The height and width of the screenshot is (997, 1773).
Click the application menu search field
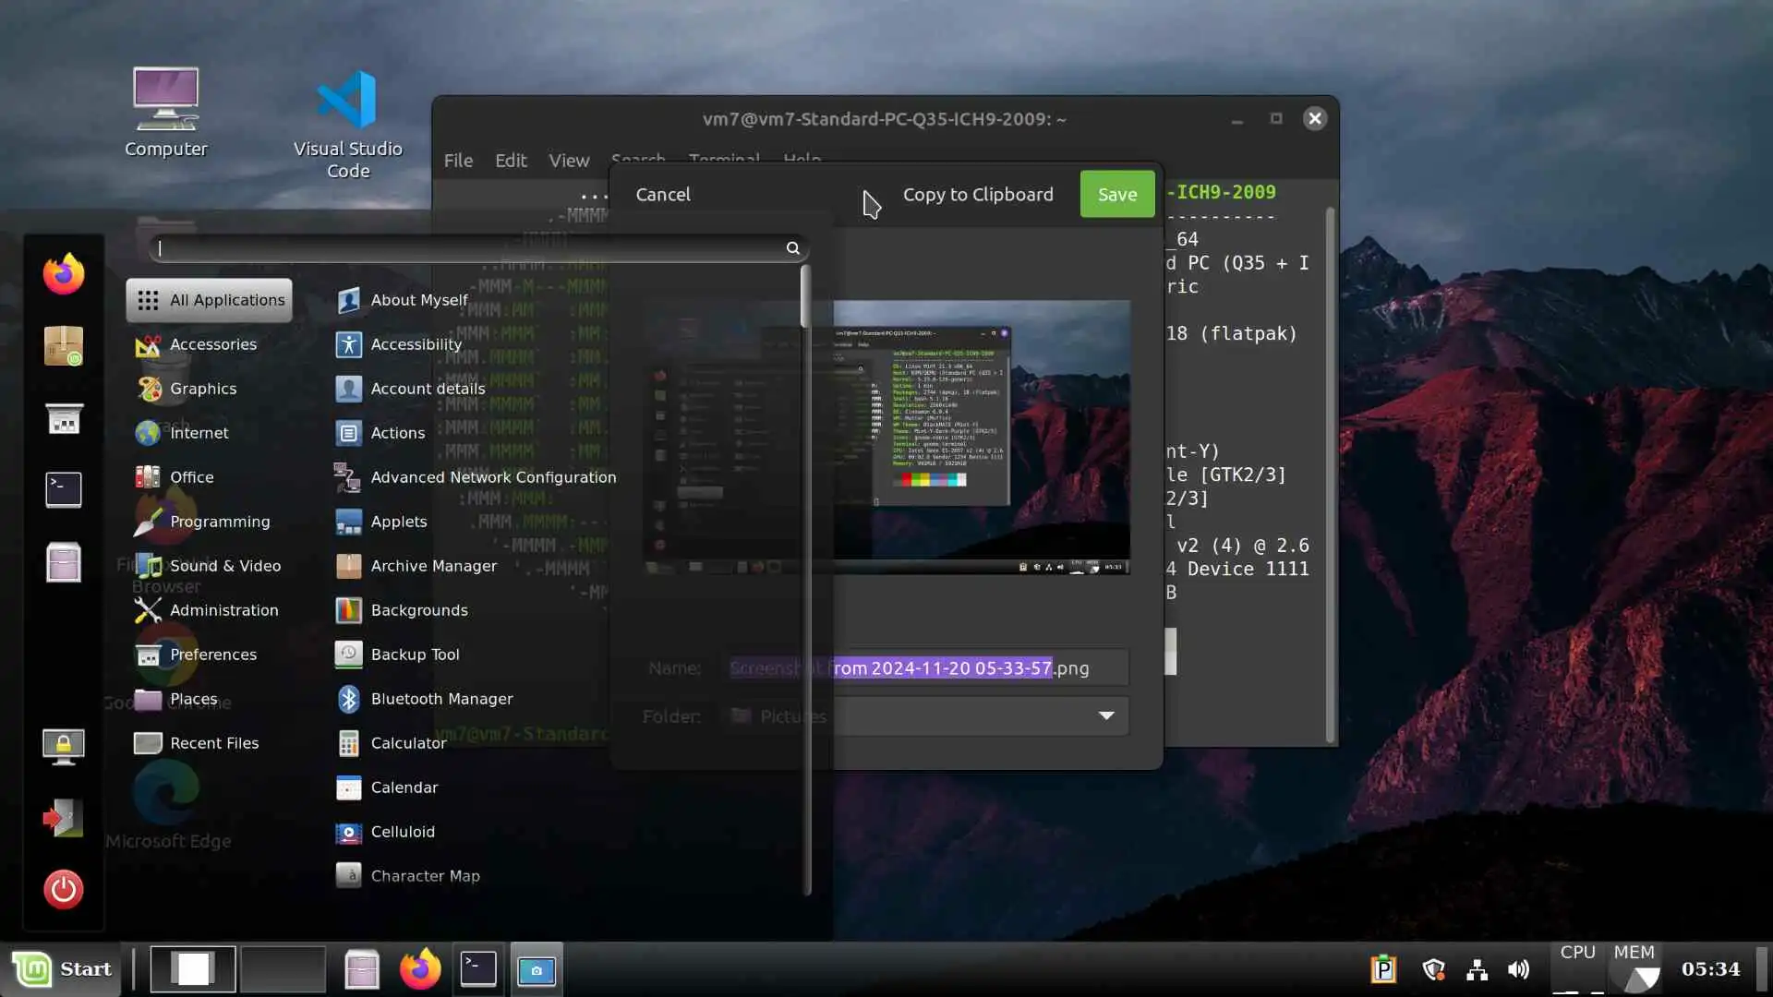(x=471, y=248)
